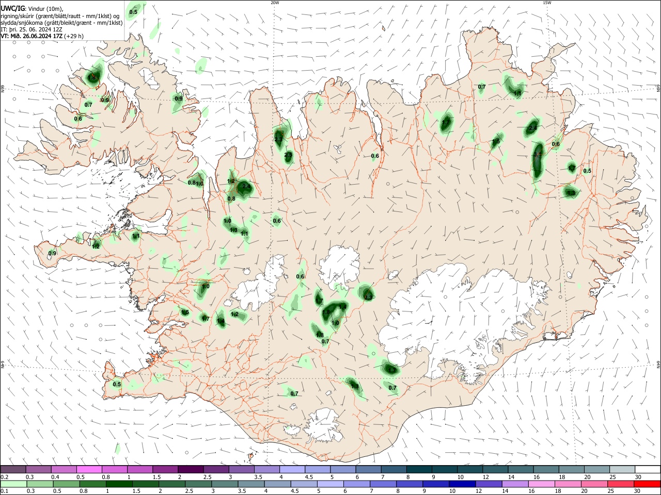Click the 'slydda/snjókoma' legend description line
Screen dimensions: 661x495
point(61,22)
